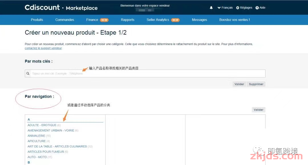308x165 pixels.
Task: Open the Français language dropdown
Action: coord(225,8)
